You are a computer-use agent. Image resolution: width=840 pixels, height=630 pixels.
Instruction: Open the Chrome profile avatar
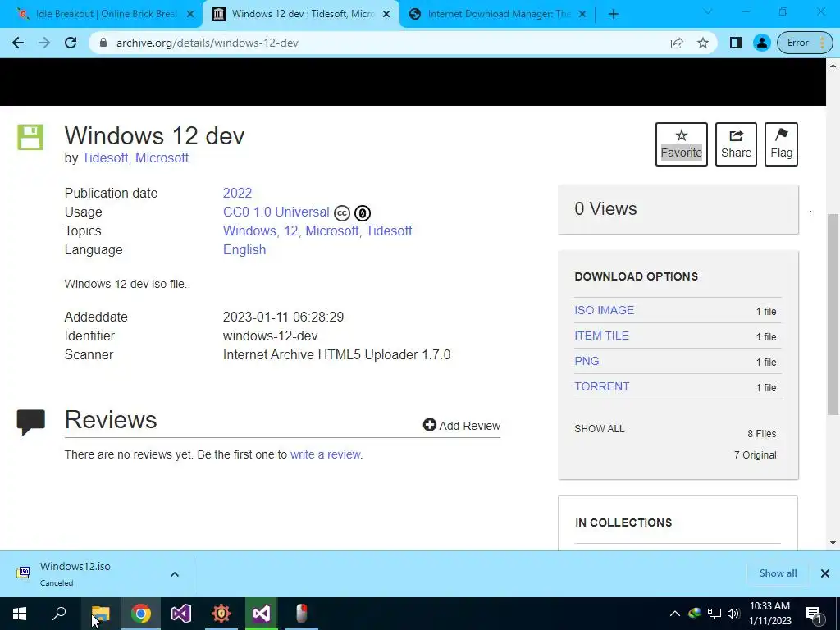(x=761, y=43)
